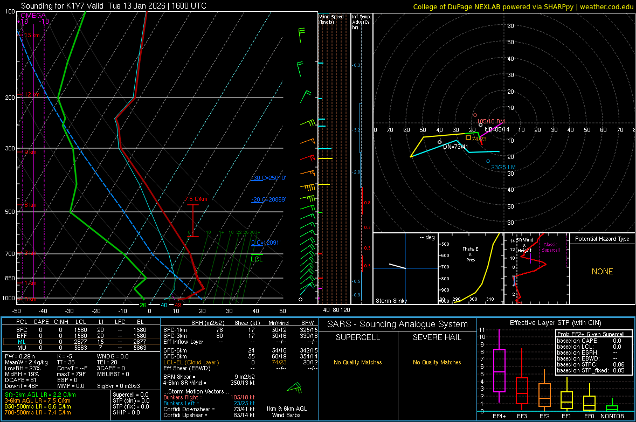Click the SigSvr = 0 m3/s3 value
The width and height of the screenshot is (636, 422).
[x=119, y=386]
